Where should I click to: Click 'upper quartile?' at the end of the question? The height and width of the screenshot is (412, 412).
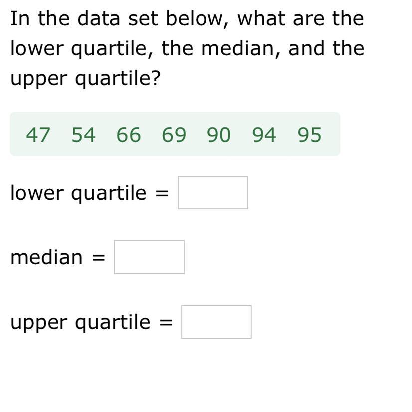[x=85, y=79]
